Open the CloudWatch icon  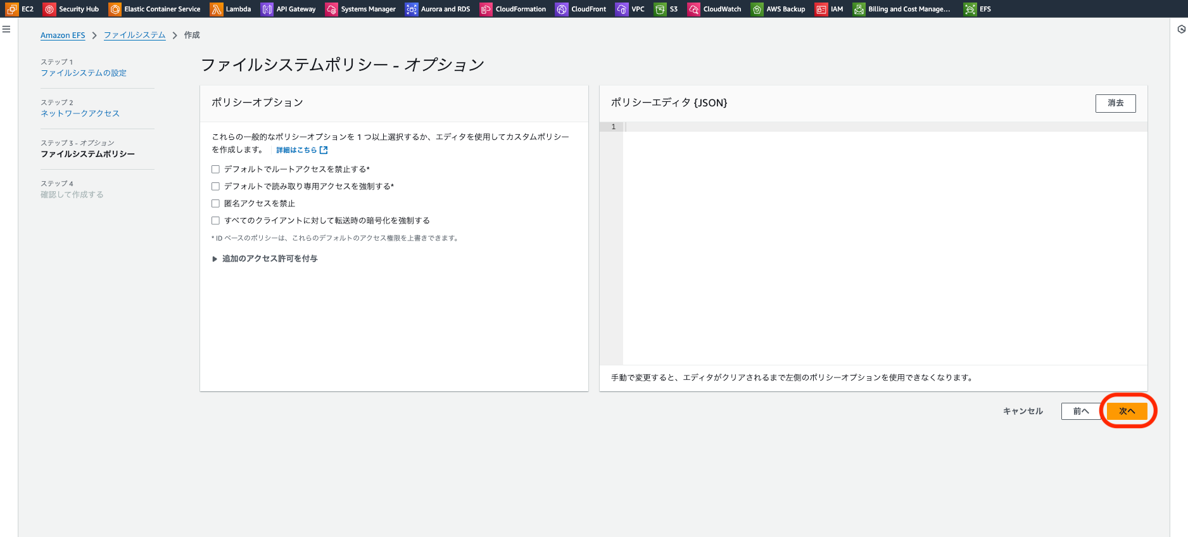(694, 9)
